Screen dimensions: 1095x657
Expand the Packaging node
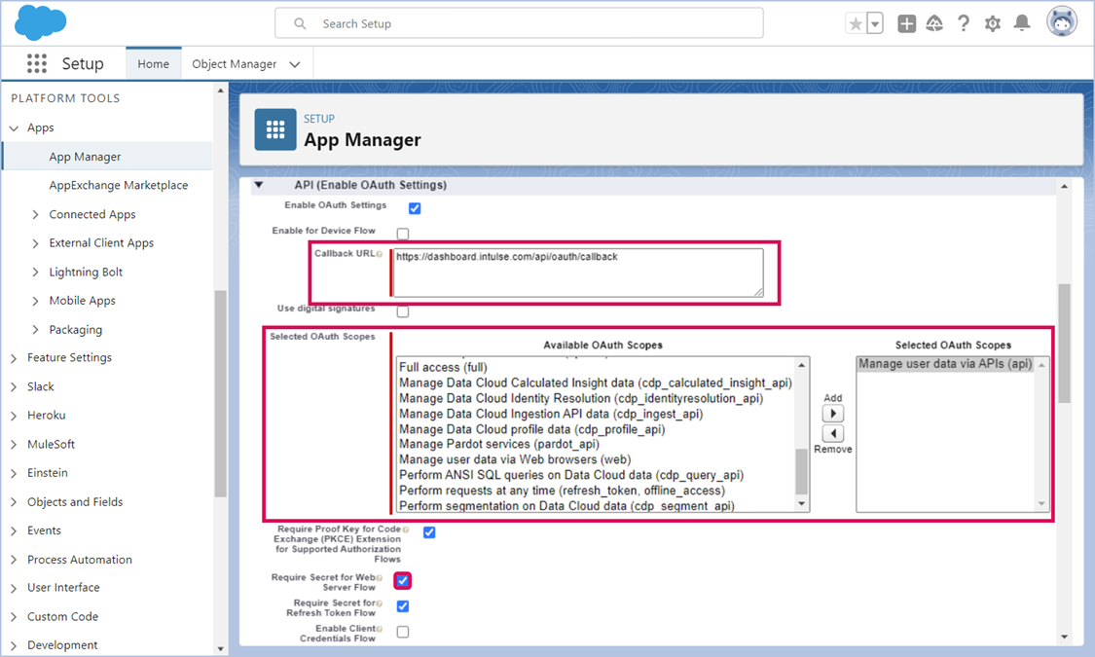click(x=36, y=330)
